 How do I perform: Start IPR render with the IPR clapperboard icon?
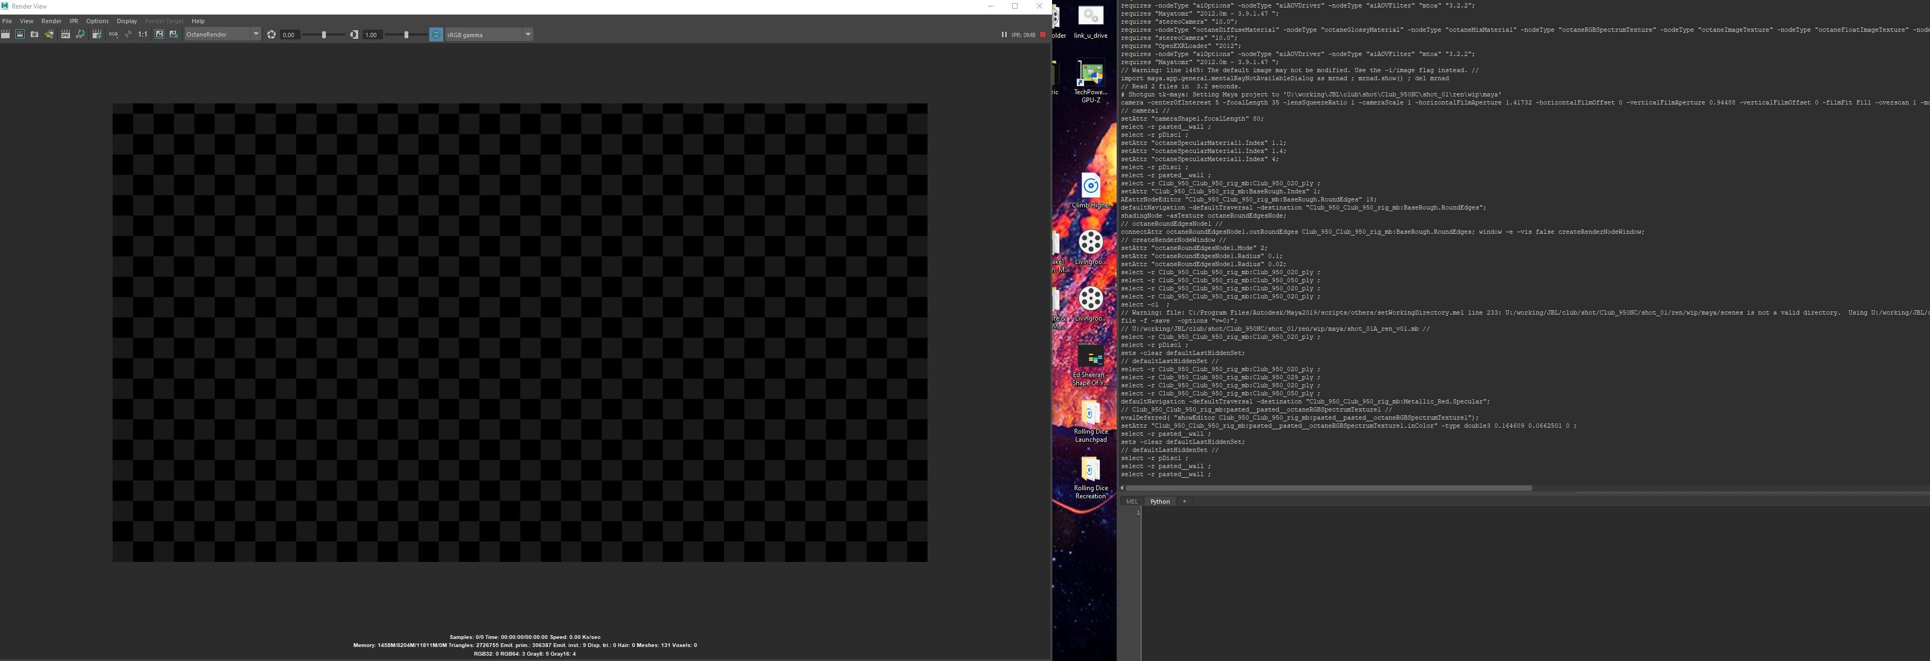[x=65, y=34]
